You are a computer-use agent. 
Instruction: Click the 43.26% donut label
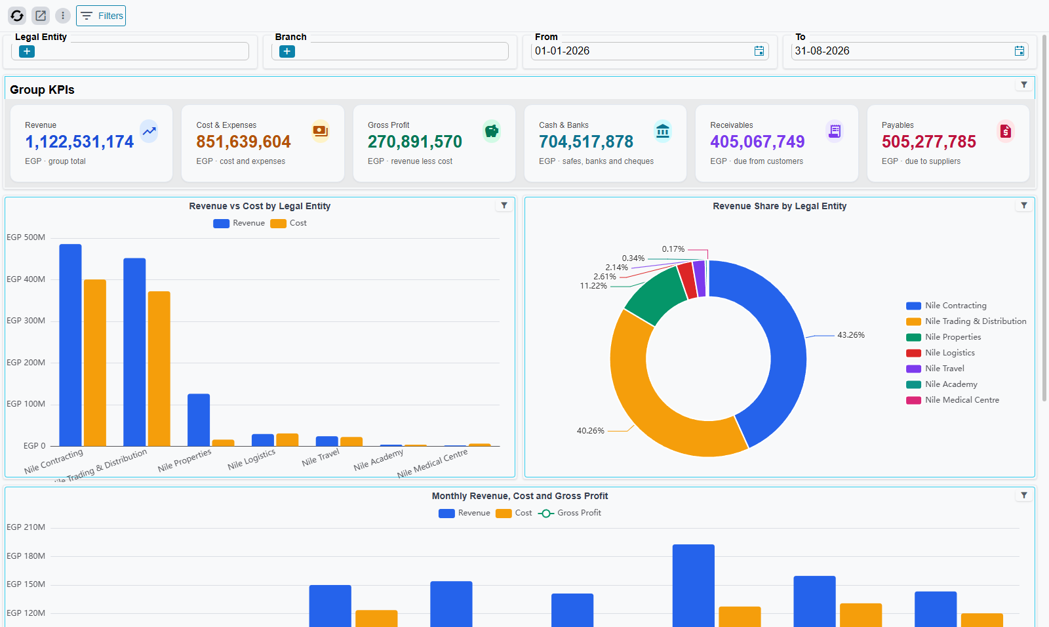851,335
